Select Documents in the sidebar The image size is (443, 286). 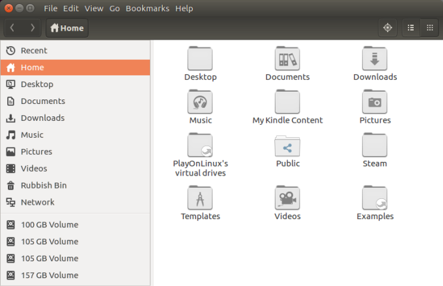[75, 101]
